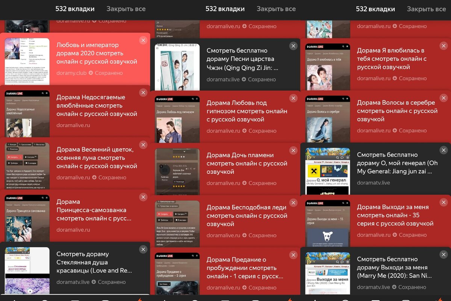Open the Дорама Весенний цветок, осенняя луна tab
The height and width of the screenshot is (301, 451).
coord(97,158)
